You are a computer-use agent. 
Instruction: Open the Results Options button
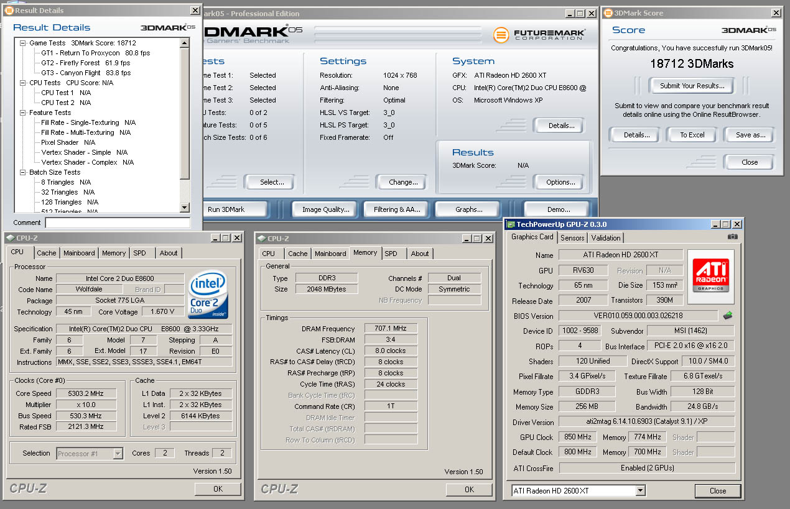pos(560,182)
